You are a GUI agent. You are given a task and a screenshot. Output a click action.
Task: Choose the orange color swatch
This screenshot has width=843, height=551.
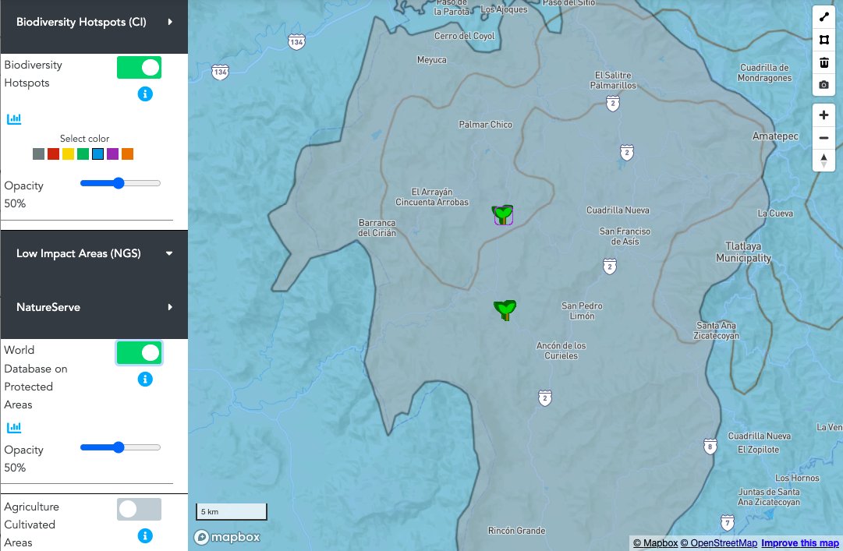[x=127, y=154]
